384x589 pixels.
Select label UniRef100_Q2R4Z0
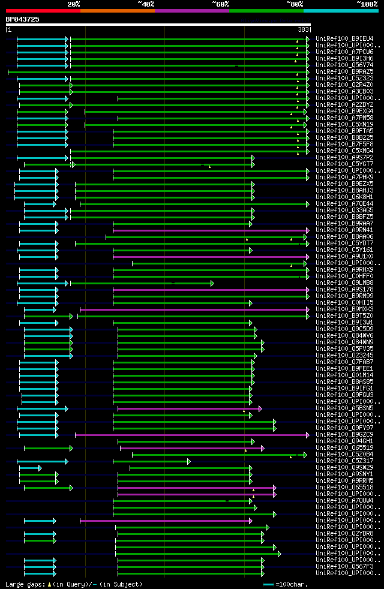point(344,85)
